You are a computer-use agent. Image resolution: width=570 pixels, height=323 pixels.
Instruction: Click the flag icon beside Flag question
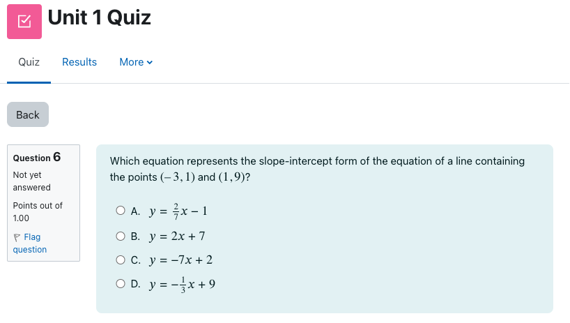17,238
